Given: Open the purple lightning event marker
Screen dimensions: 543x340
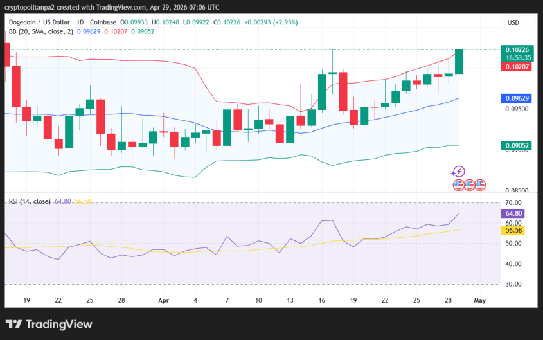Looking at the screenshot, I should point(458,172).
